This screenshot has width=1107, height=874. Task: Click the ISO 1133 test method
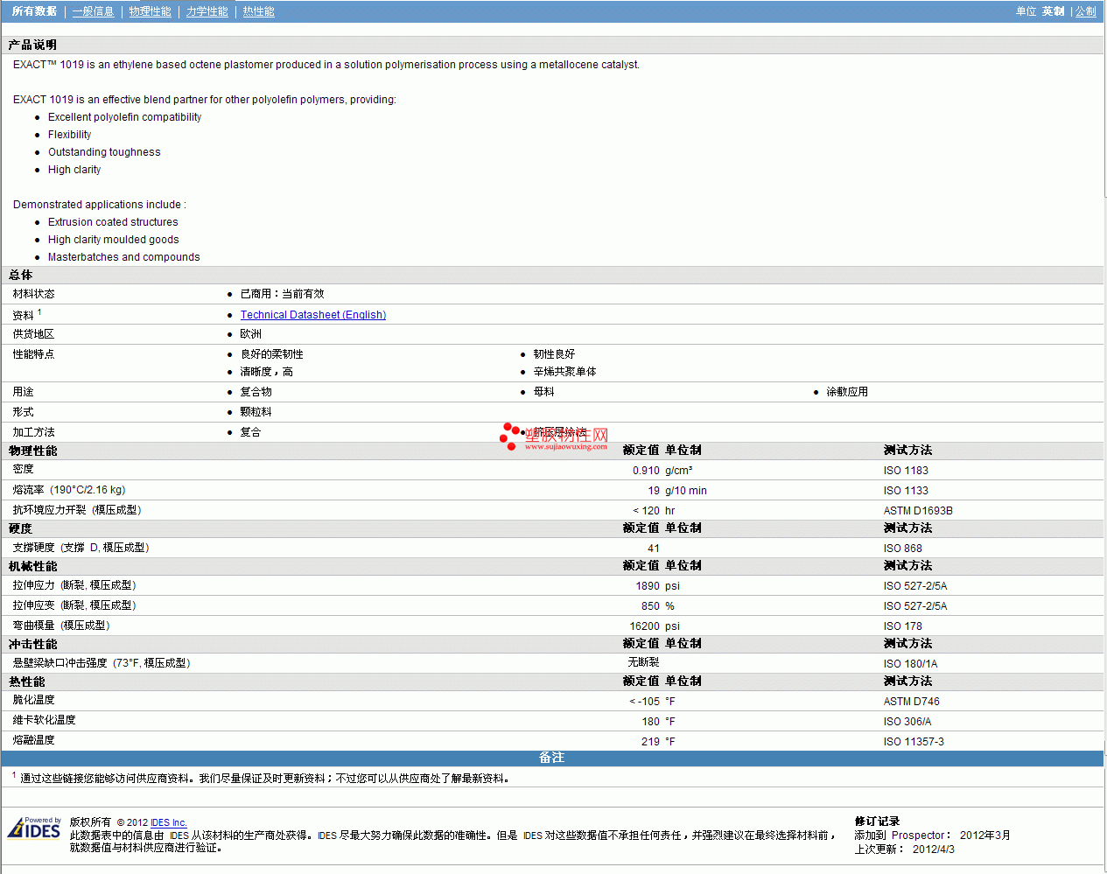click(906, 491)
